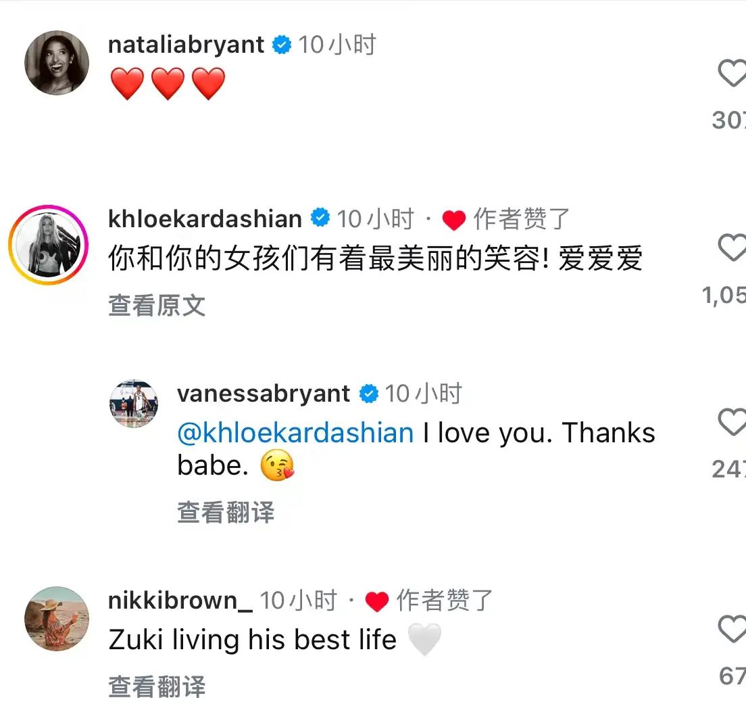746x727 pixels.
Task: Click khloekardashian's verified badge
Action: click(320, 218)
